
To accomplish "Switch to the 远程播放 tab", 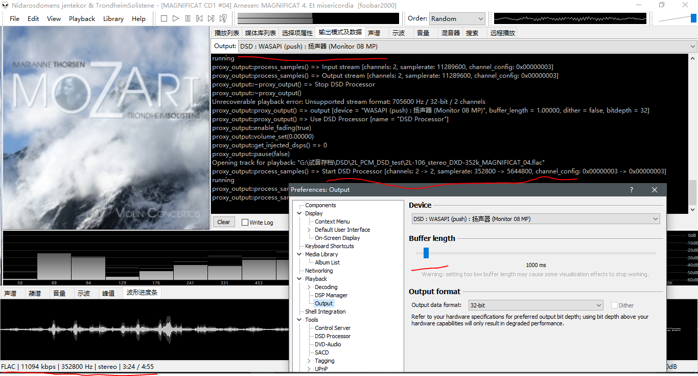I will point(502,33).
